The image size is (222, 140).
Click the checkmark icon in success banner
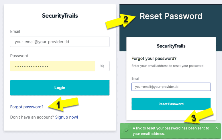[126, 131]
